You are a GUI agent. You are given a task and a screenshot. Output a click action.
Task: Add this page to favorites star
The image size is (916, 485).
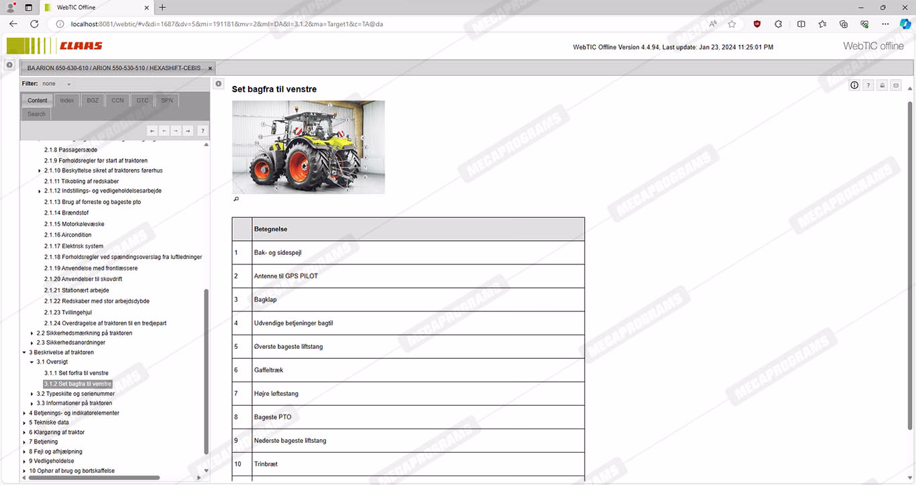(x=732, y=23)
